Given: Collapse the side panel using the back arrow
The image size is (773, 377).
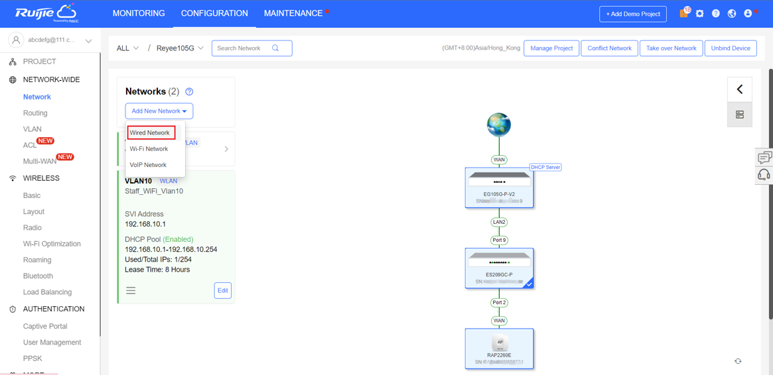Looking at the screenshot, I should coord(739,89).
